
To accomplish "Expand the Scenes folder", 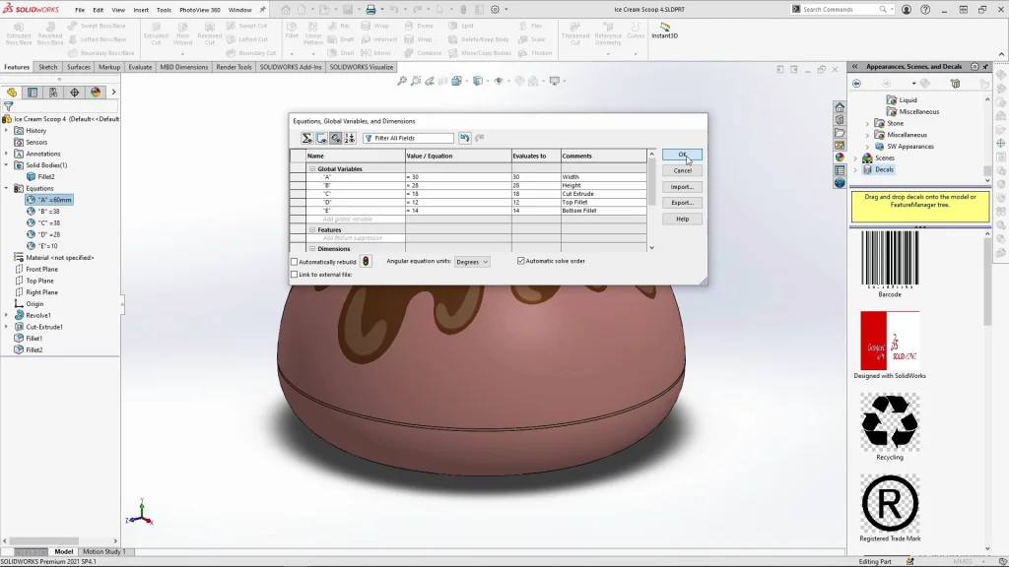I will (855, 158).
